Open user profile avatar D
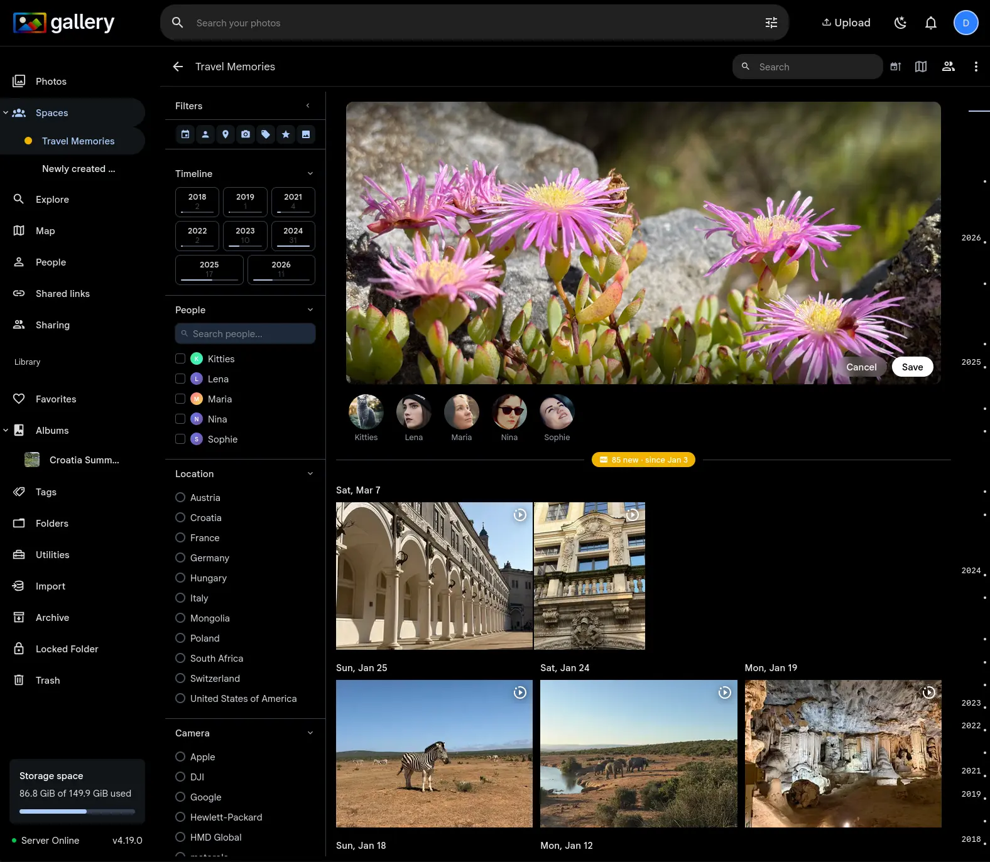Image resolution: width=990 pixels, height=862 pixels. coord(966,23)
